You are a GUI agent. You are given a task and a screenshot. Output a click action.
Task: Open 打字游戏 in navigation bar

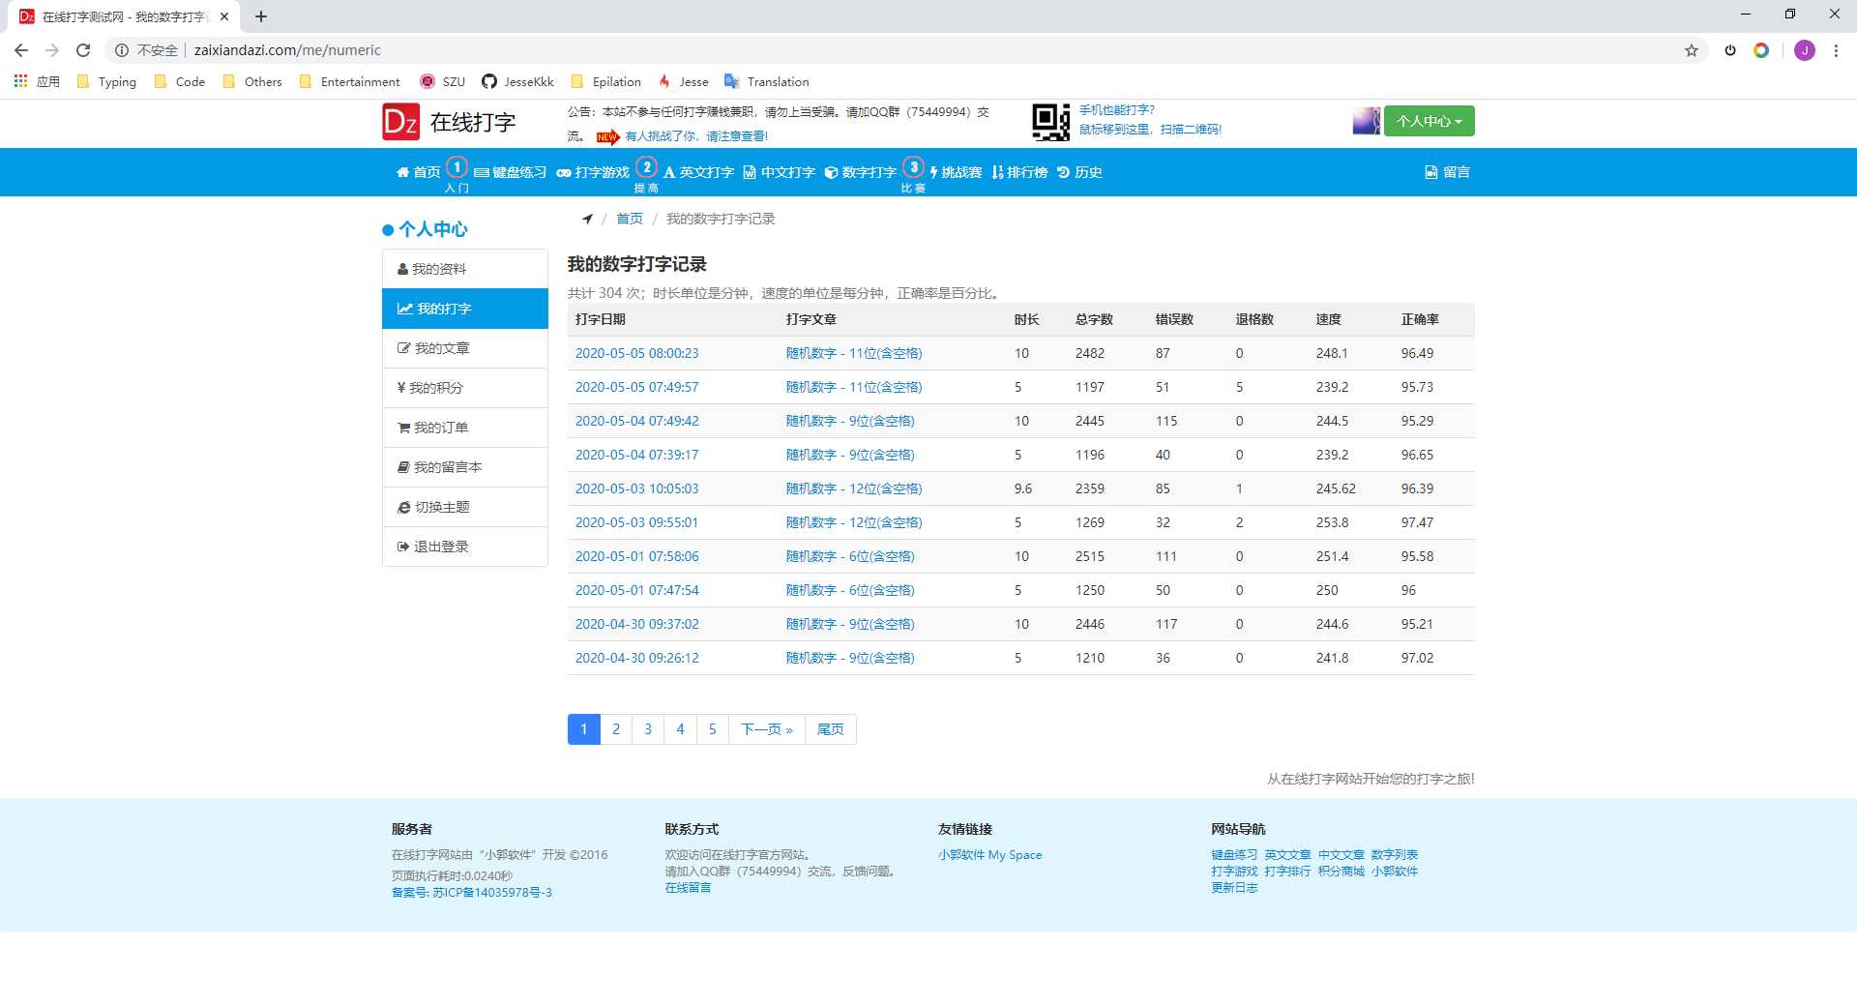point(593,172)
